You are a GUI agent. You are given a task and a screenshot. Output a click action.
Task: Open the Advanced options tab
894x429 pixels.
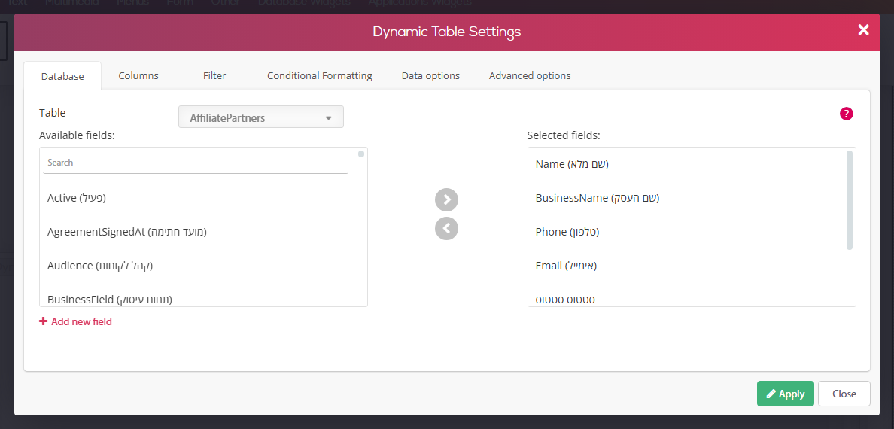(530, 75)
